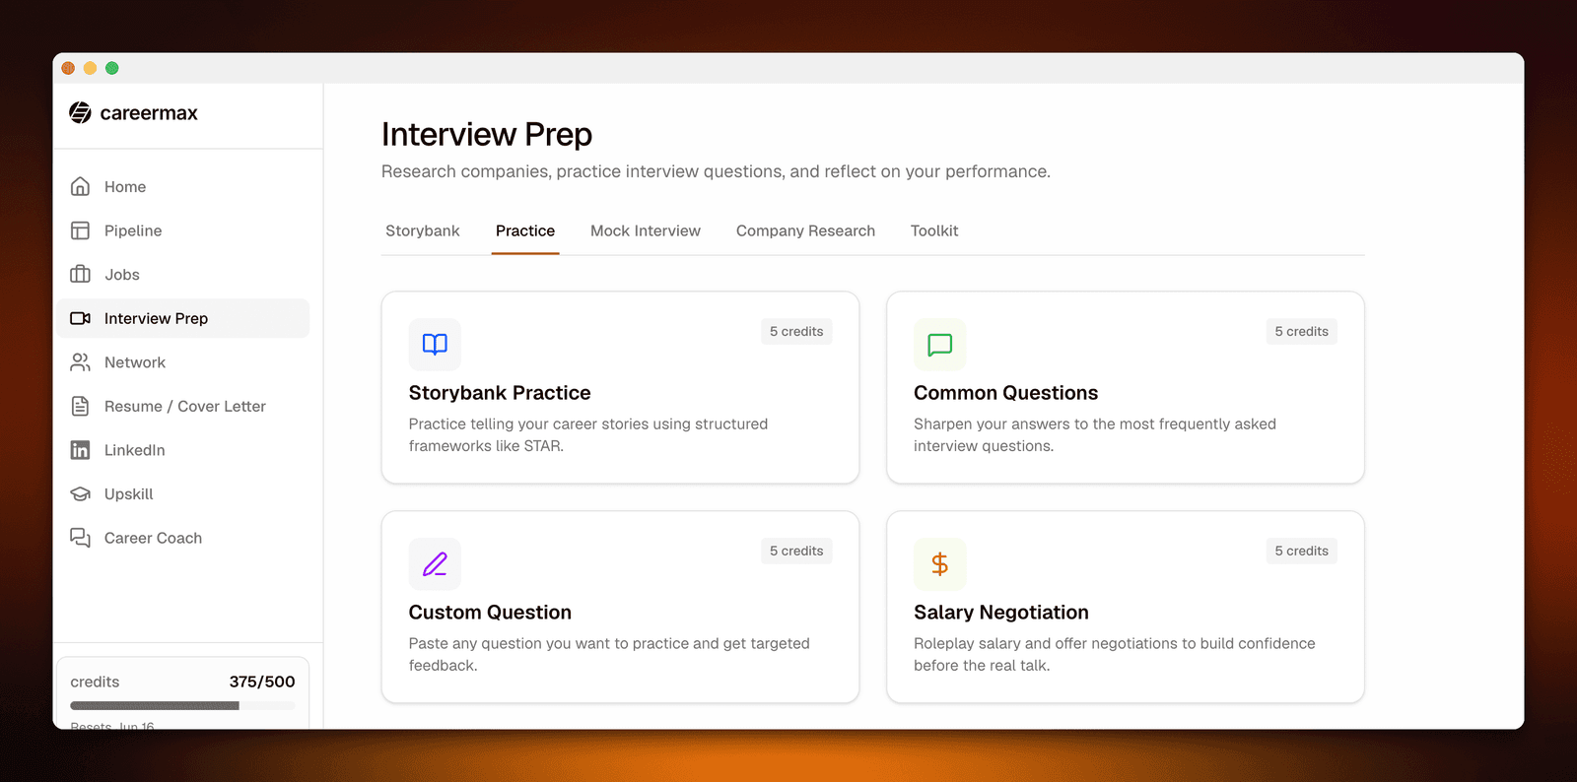Screen dimensions: 1577x782
Task: Click the credits usage progress bar
Action: (x=182, y=705)
